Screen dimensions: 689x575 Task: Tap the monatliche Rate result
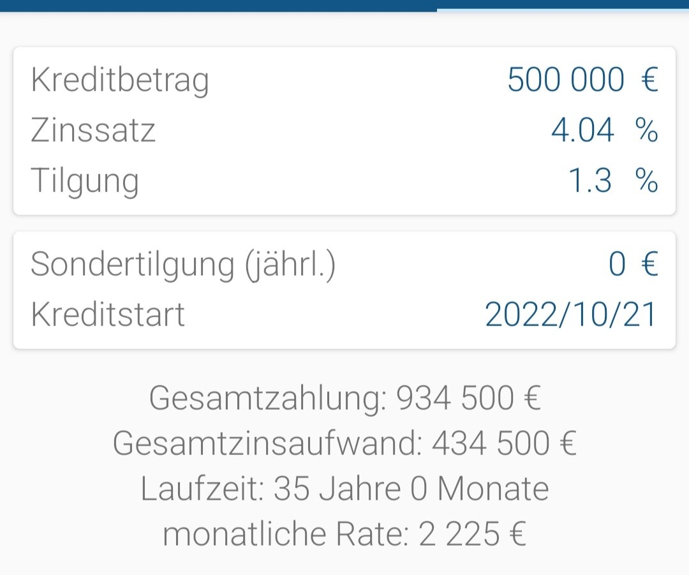pyautogui.click(x=344, y=534)
